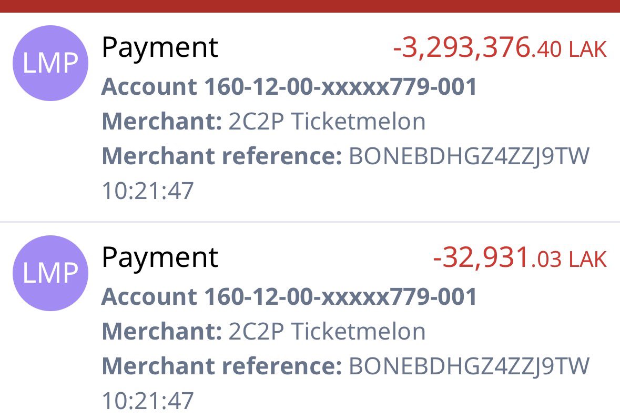The height and width of the screenshot is (418, 620).
Task: Open the Payment title of the second transaction
Action: click(x=160, y=258)
